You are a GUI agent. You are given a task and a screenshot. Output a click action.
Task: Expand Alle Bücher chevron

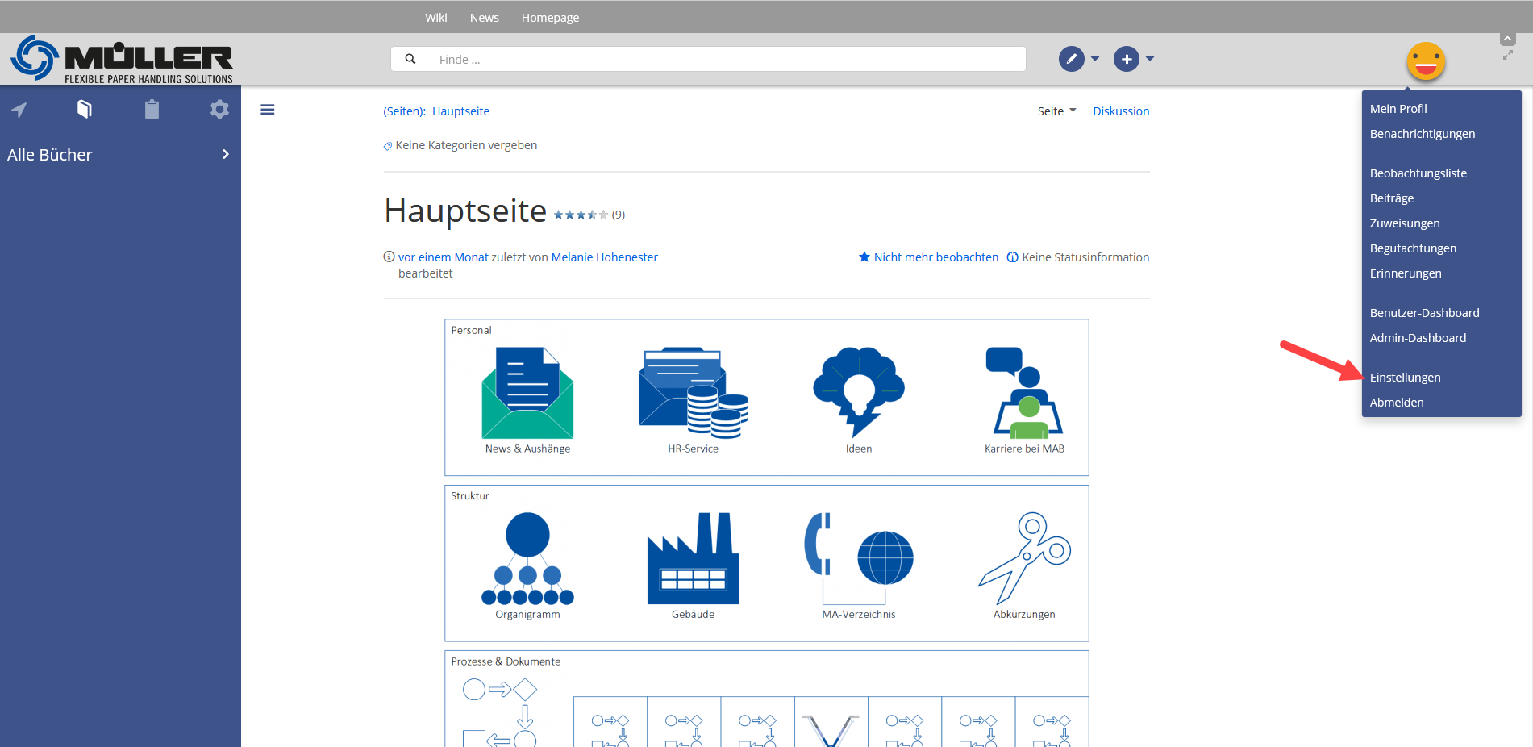point(225,154)
